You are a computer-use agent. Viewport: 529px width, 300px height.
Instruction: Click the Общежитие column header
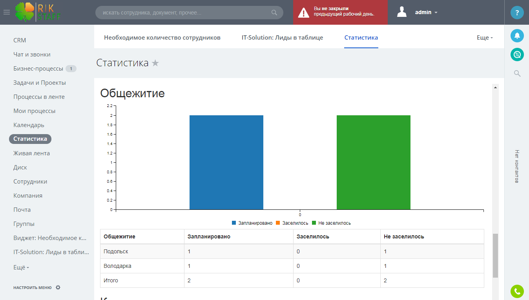point(142,236)
